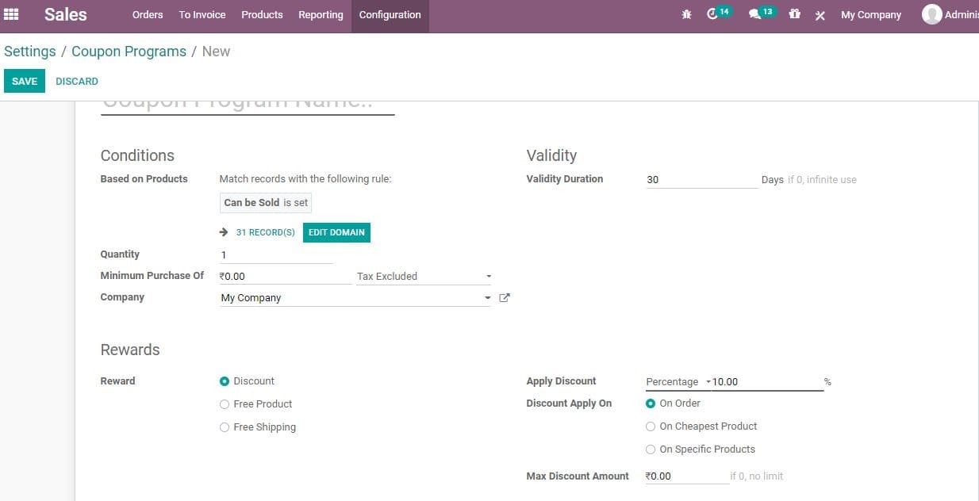The width and height of the screenshot is (979, 501).
Task: Open the developer tools icon
Action: [x=820, y=14]
